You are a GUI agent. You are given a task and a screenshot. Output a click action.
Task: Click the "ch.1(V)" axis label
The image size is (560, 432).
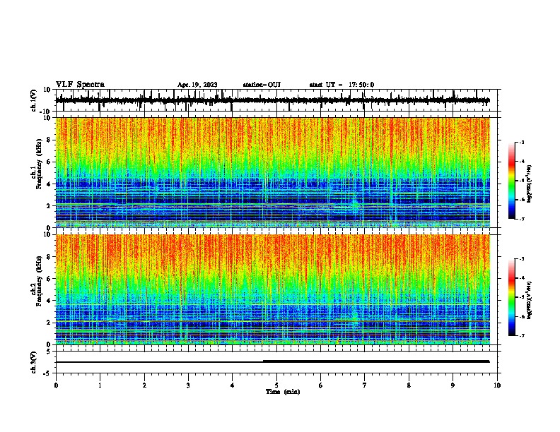(34, 100)
